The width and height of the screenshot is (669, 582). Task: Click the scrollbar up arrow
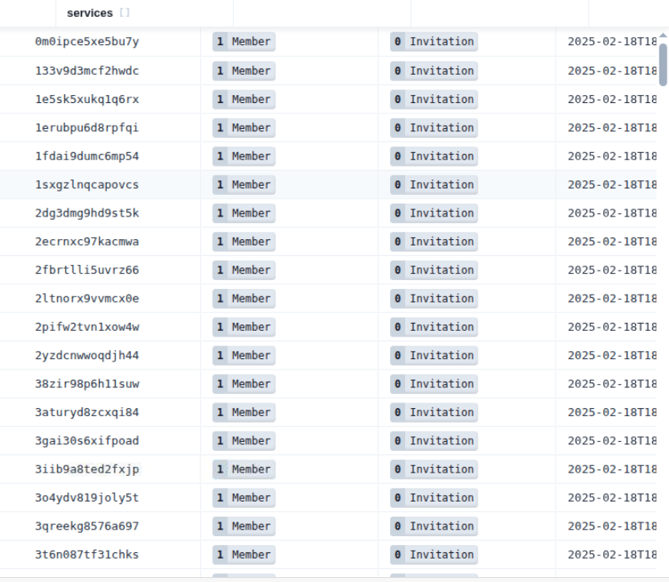[x=663, y=35]
